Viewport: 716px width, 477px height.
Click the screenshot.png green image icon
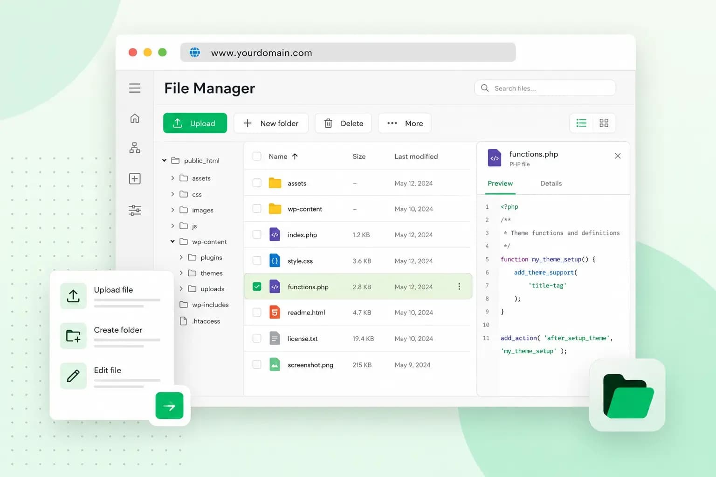point(275,365)
